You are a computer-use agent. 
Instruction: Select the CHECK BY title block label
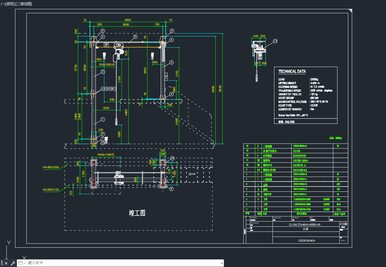pyautogui.click(x=277, y=218)
